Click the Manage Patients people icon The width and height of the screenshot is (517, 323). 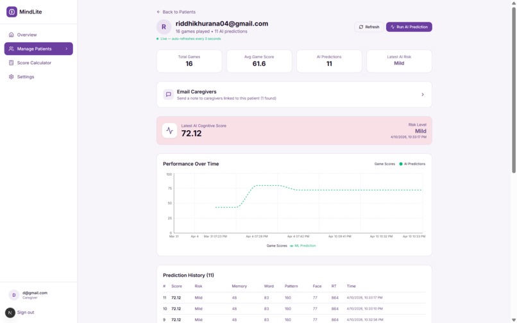(x=11, y=49)
